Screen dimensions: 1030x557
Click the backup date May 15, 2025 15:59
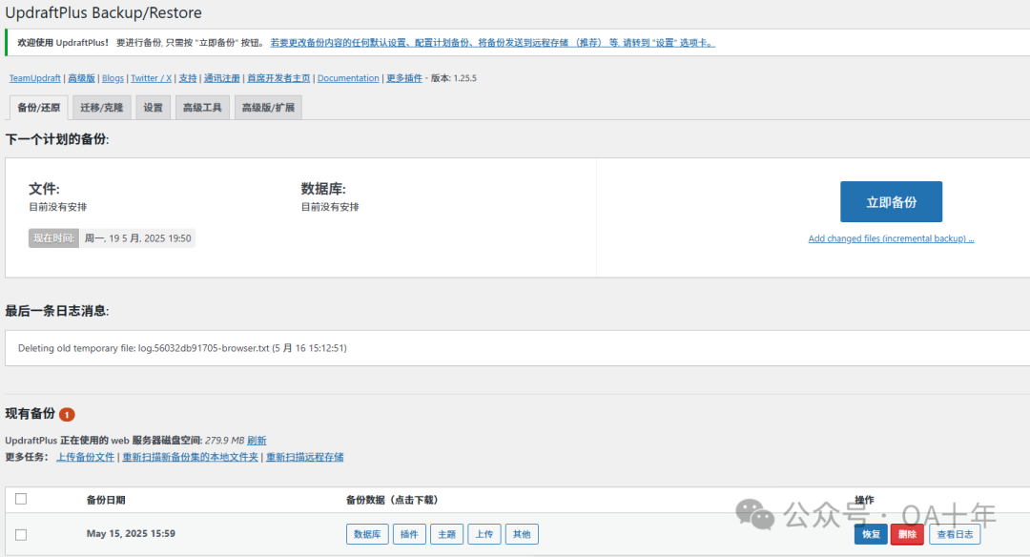131,533
